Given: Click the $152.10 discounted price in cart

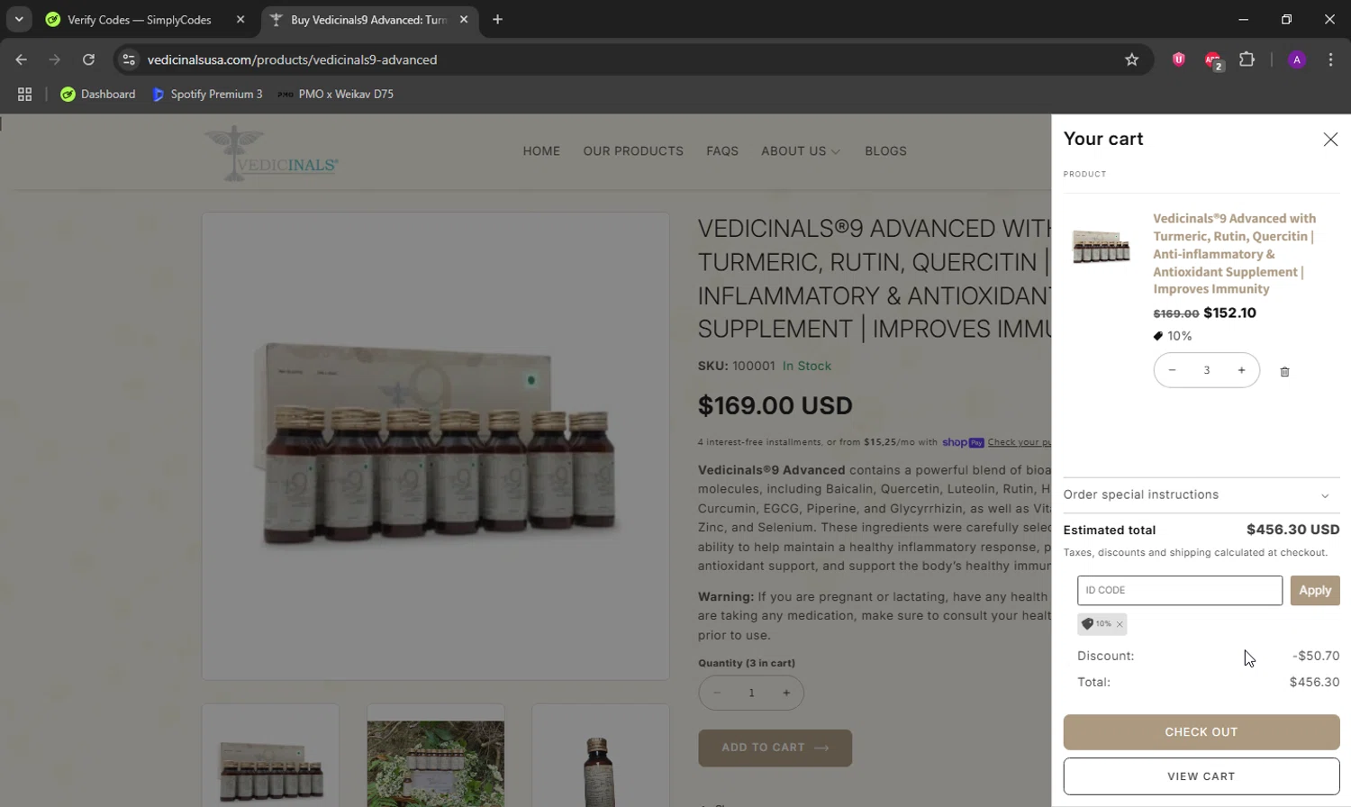Looking at the screenshot, I should tap(1229, 313).
